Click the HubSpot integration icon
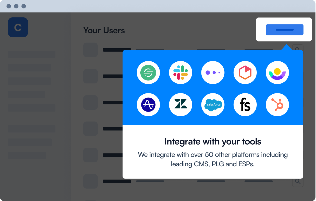316x201 pixels. (277, 105)
